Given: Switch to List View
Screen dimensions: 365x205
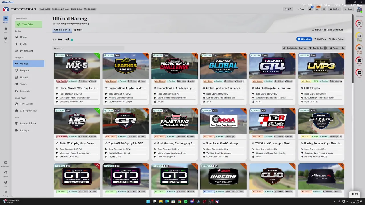Looking at the screenshot, I should [320, 39].
